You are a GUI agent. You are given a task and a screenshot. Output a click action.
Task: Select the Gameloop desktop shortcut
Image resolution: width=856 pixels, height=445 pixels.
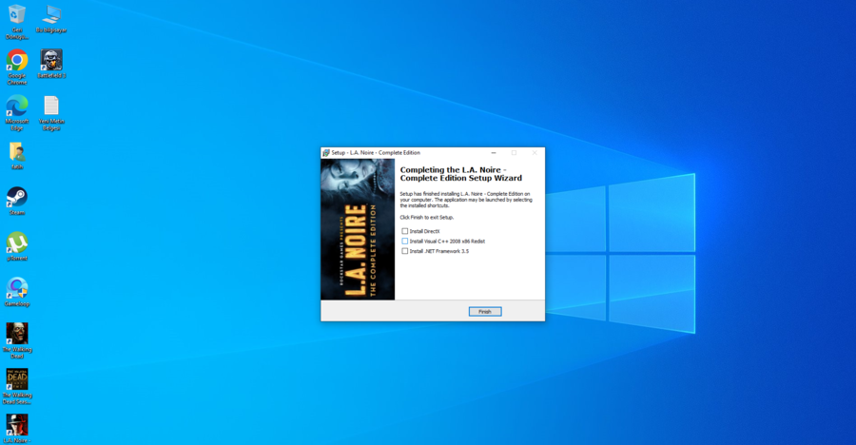click(17, 292)
